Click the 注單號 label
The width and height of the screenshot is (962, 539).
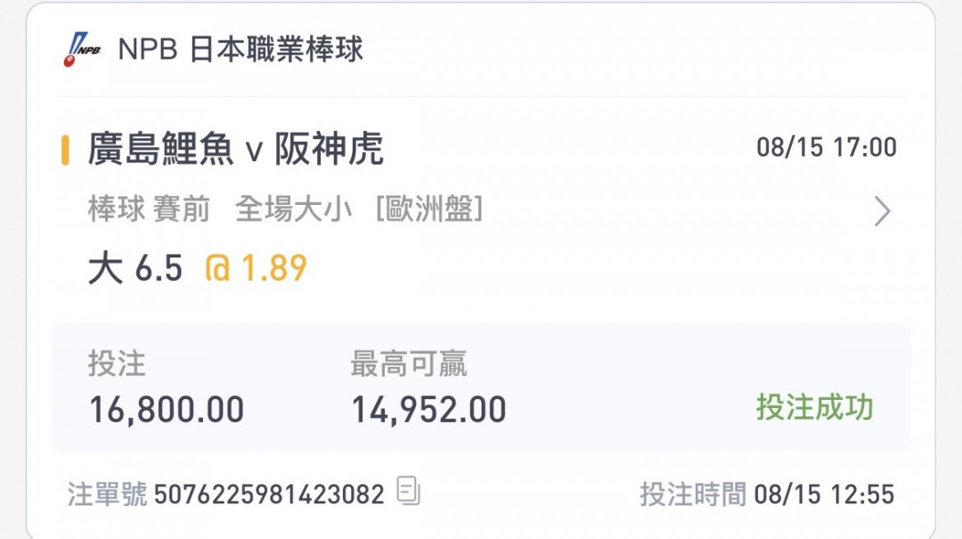(x=108, y=494)
